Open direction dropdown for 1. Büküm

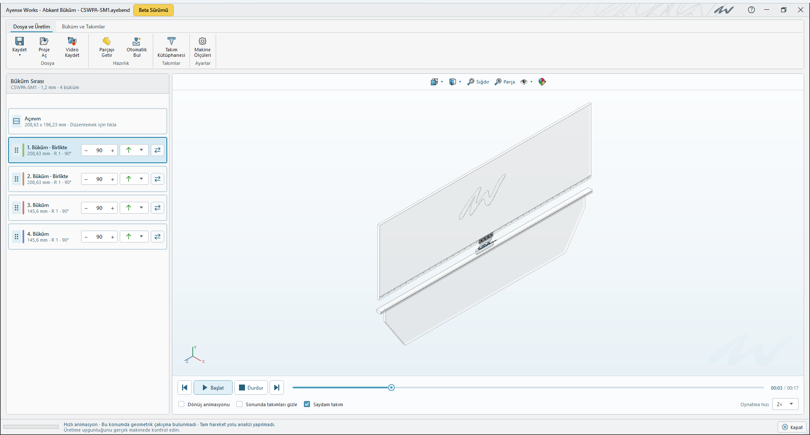click(141, 150)
